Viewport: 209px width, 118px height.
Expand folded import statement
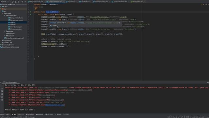click(x=42, y=7)
